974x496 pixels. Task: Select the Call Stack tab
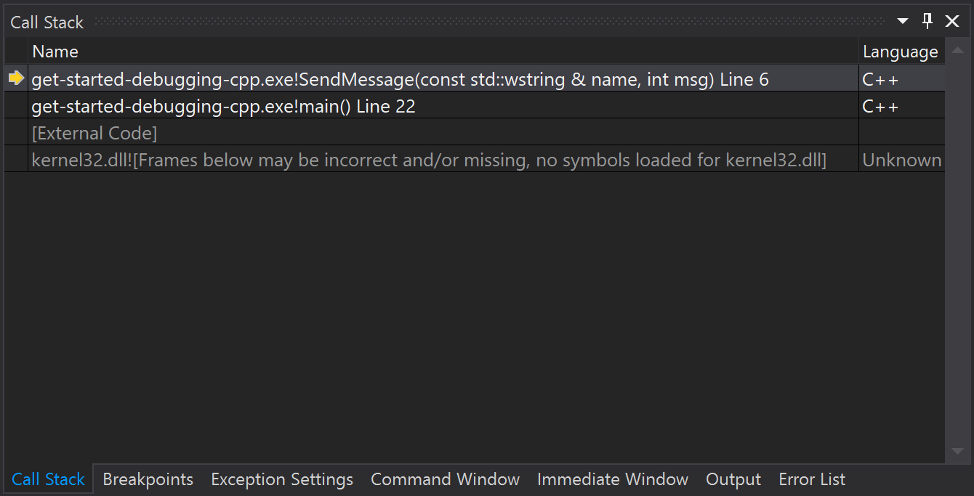(x=48, y=479)
